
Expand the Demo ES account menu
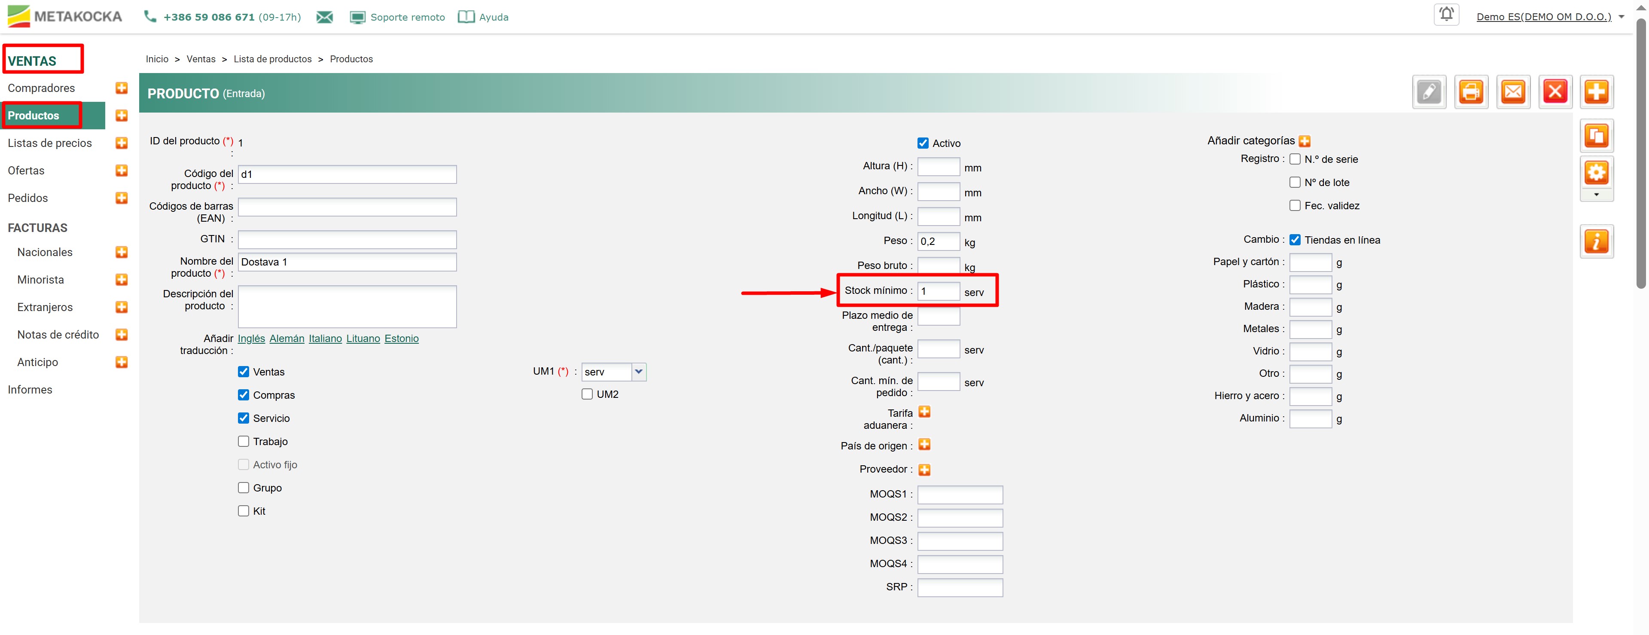1621,17
